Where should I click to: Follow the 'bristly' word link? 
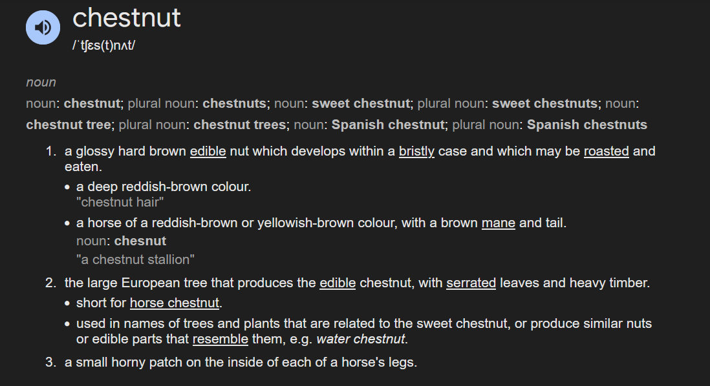click(x=416, y=151)
